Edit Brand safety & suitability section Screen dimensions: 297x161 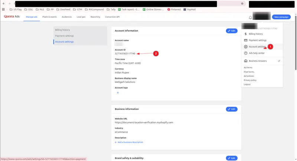(231, 158)
